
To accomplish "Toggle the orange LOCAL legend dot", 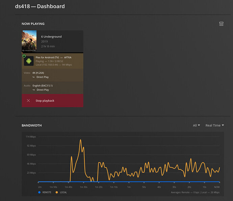I will 57,192.
